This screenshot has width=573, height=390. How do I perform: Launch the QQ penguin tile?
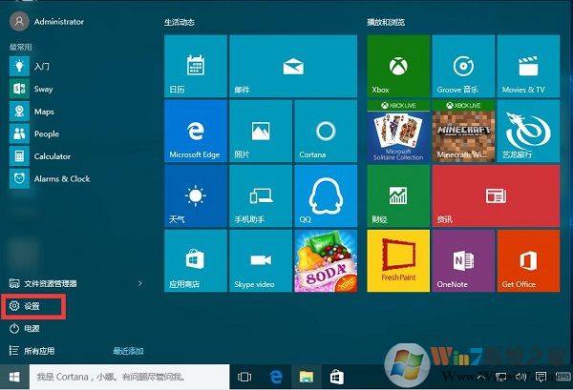tap(326, 195)
